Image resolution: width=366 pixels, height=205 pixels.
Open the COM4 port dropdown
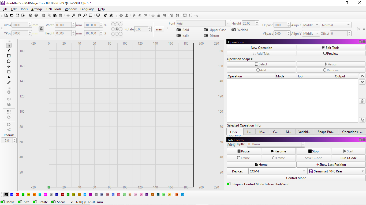(x=277, y=171)
